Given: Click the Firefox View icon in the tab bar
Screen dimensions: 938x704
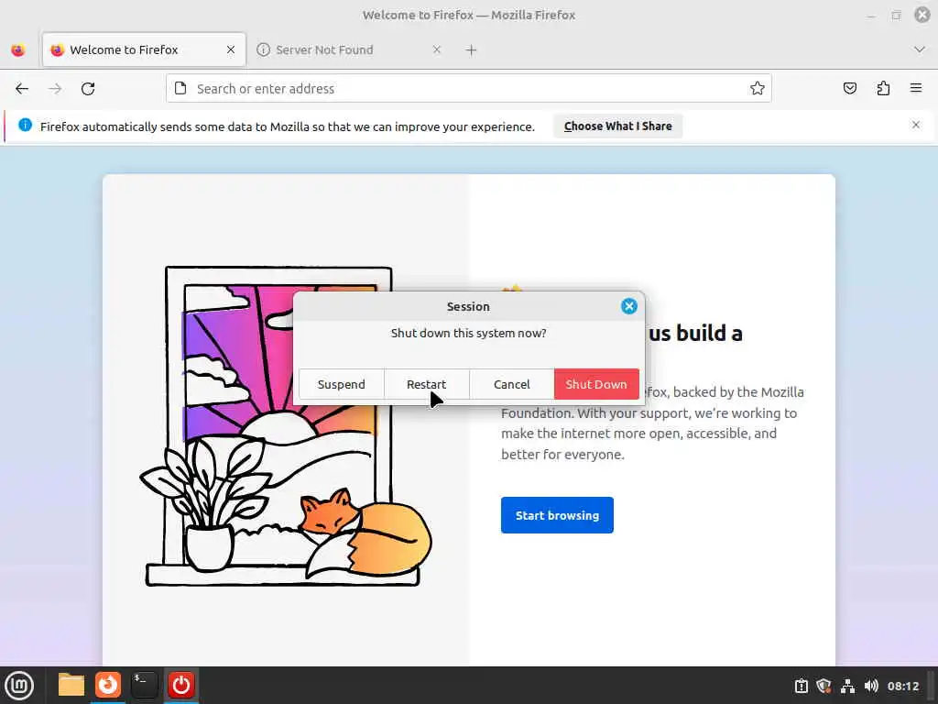Looking at the screenshot, I should click(18, 50).
